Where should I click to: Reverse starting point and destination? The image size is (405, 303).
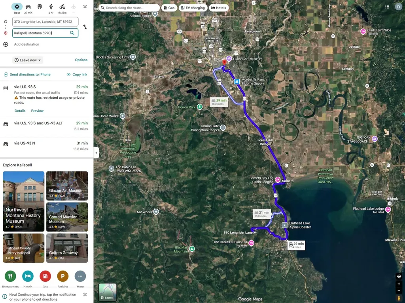coord(85,27)
